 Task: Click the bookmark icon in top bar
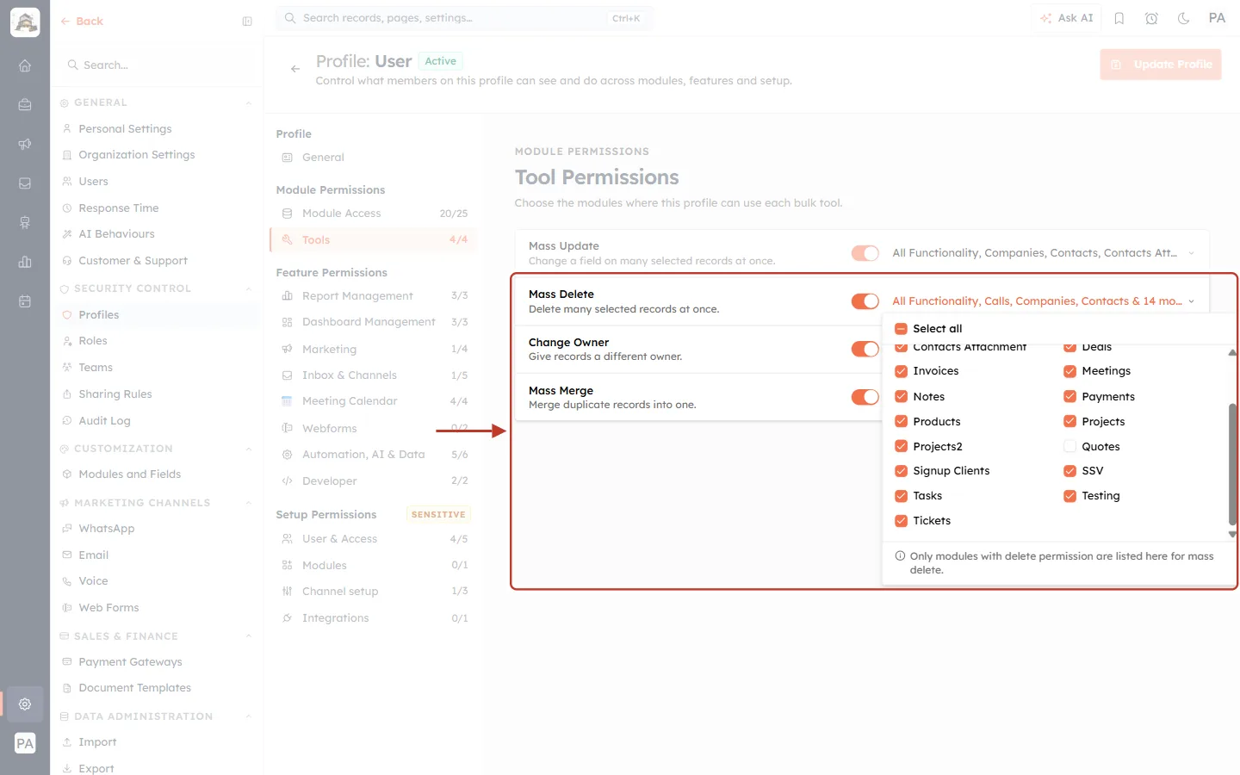click(1119, 18)
